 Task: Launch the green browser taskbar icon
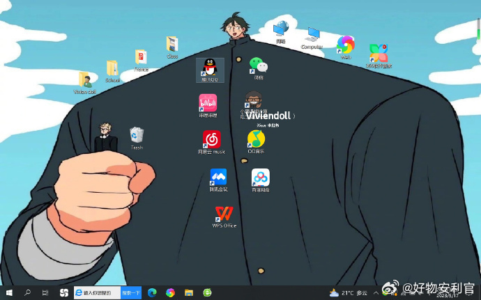[x=207, y=293]
